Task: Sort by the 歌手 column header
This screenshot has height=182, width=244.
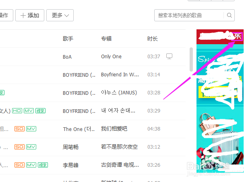Action: 68,39
